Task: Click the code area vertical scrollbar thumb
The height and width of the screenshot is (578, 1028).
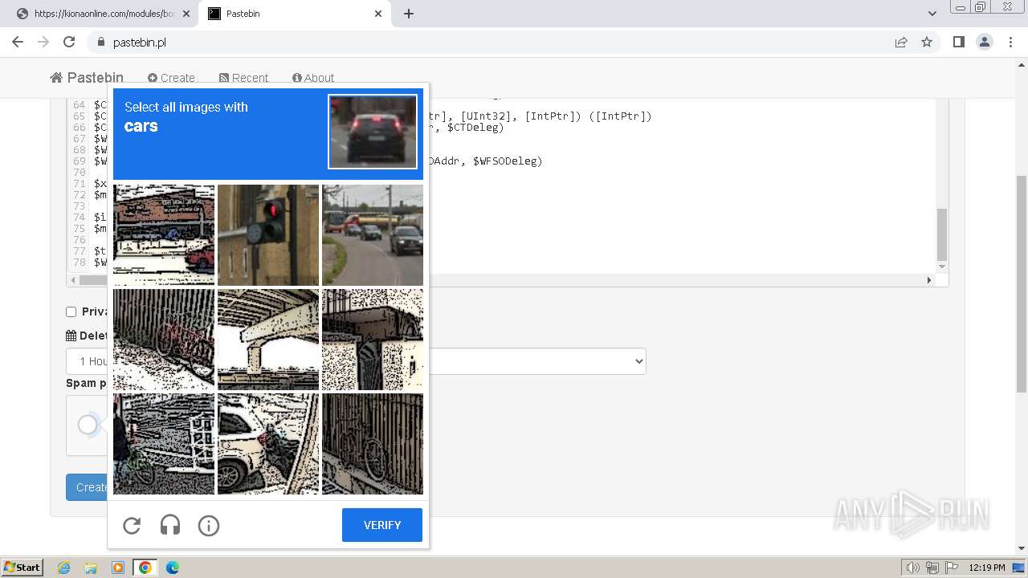Action: pos(942,234)
